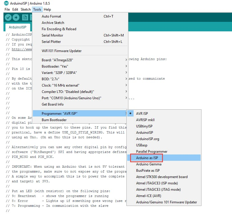
Task: Click the Upload arrow toolbar icon
Action: click(x=16, y=18)
